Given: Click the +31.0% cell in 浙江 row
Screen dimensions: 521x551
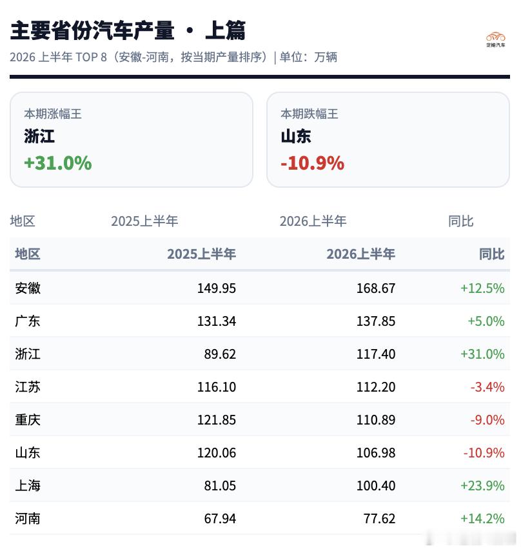Looking at the screenshot, I should pos(482,354).
